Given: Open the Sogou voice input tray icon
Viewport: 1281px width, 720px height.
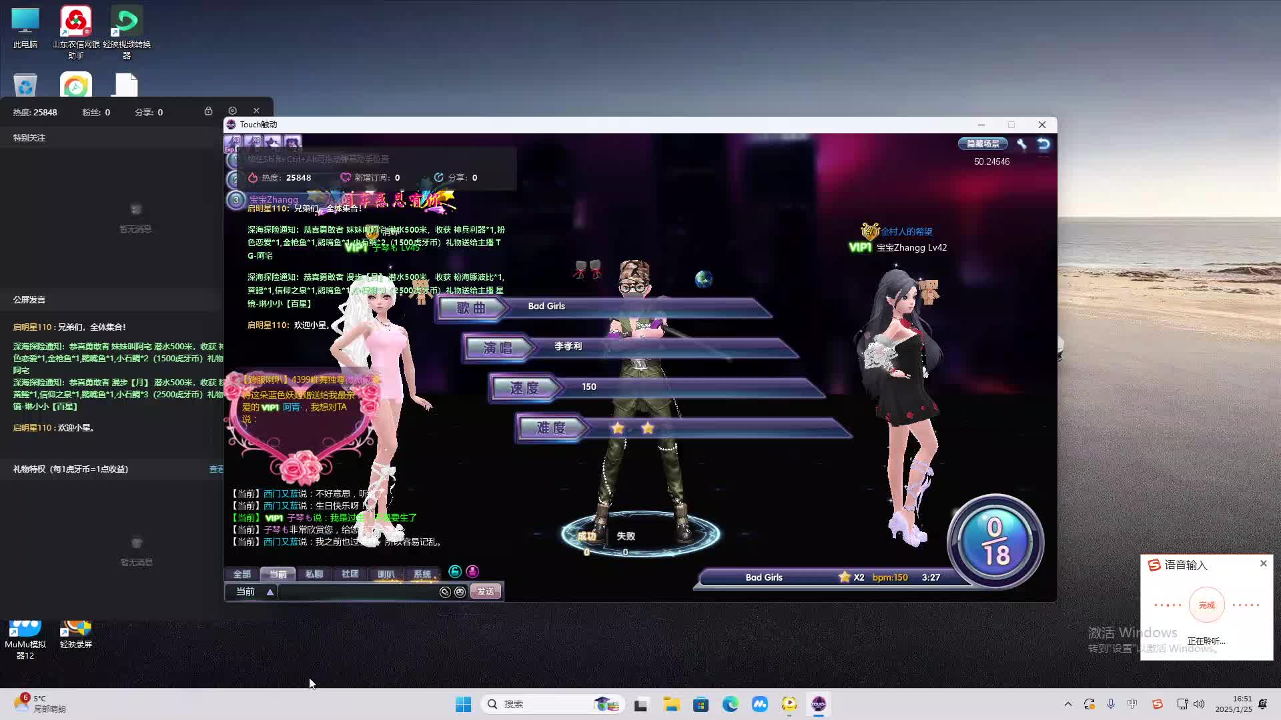Looking at the screenshot, I should 1158,704.
